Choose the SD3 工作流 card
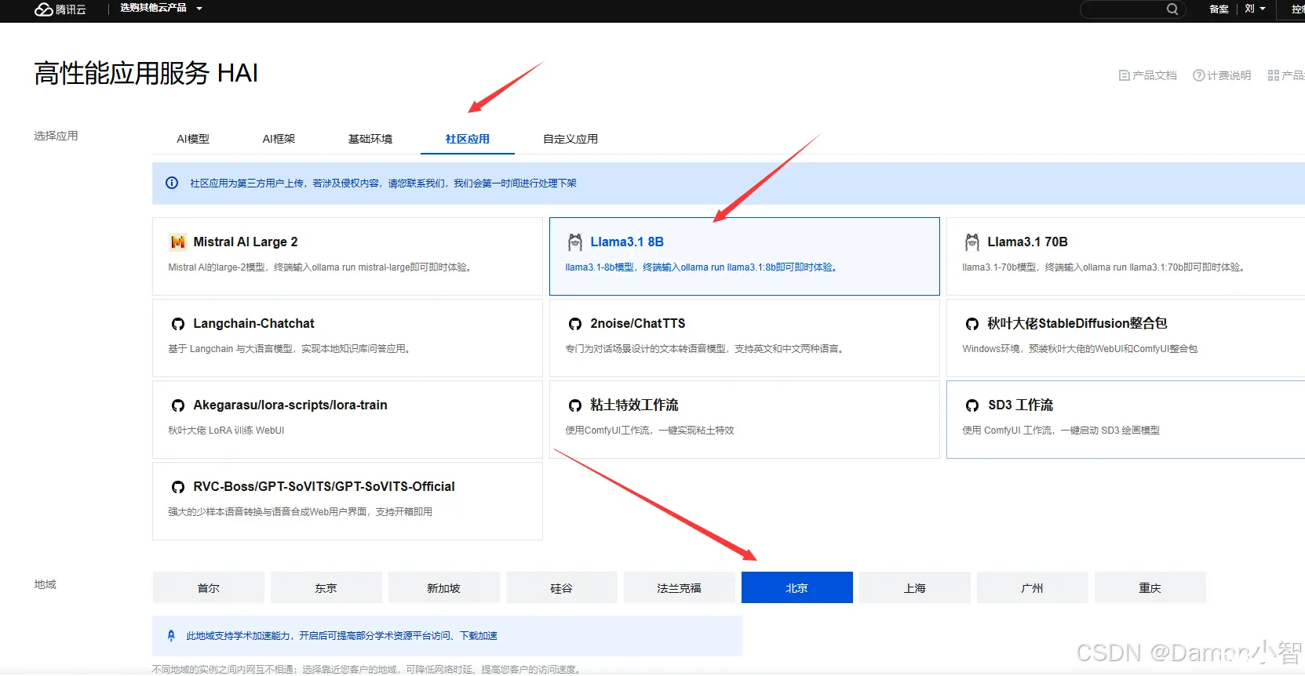Image resolution: width=1305 pixels, height=676 pixels. (x=1125, y=420)
